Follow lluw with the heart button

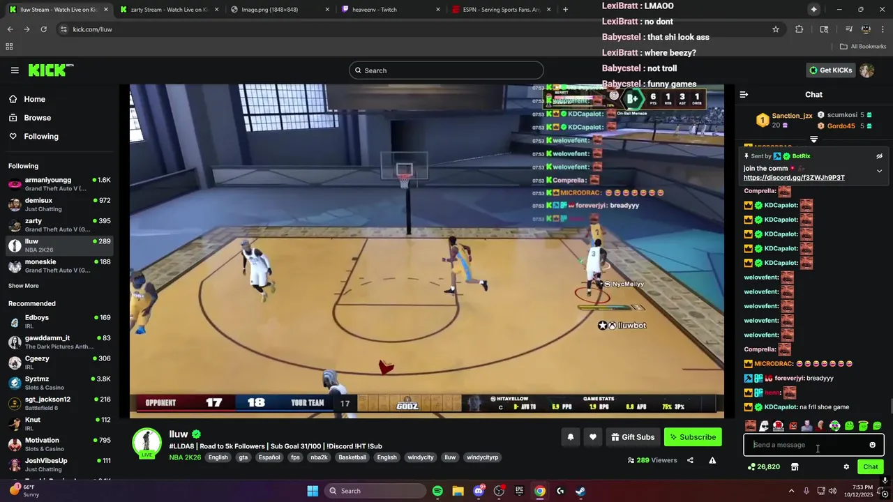pyautogui.click(x=592, y=437)
